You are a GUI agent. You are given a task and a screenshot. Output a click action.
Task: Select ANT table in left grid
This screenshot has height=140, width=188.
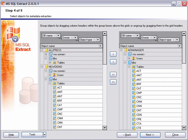click(x=77, y=96)
